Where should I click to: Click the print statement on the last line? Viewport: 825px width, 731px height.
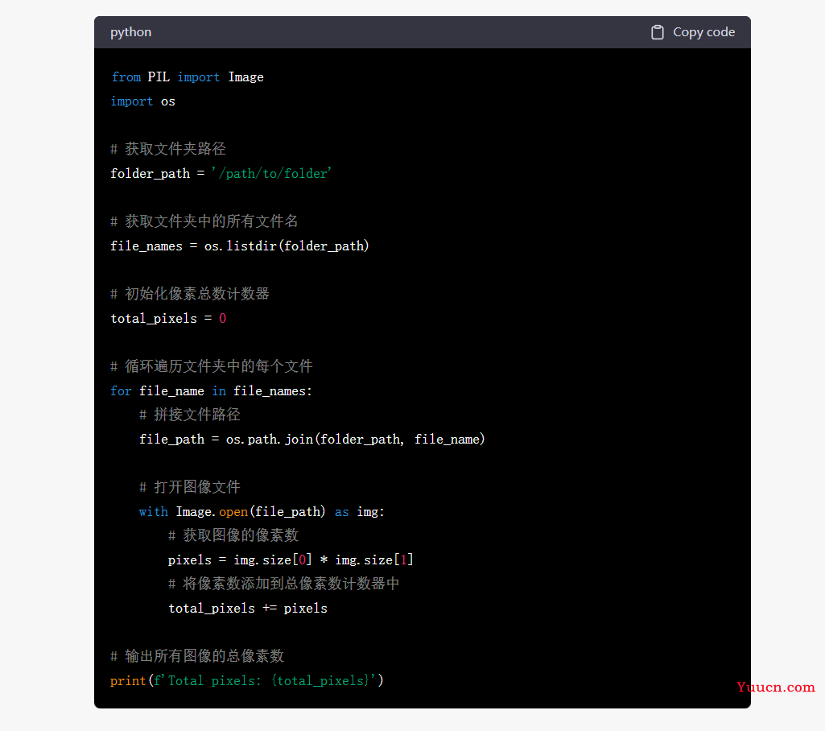click(247, 680)
